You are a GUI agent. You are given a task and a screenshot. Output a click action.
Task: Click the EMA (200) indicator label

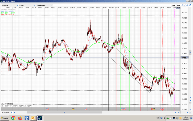click(8, 13)
